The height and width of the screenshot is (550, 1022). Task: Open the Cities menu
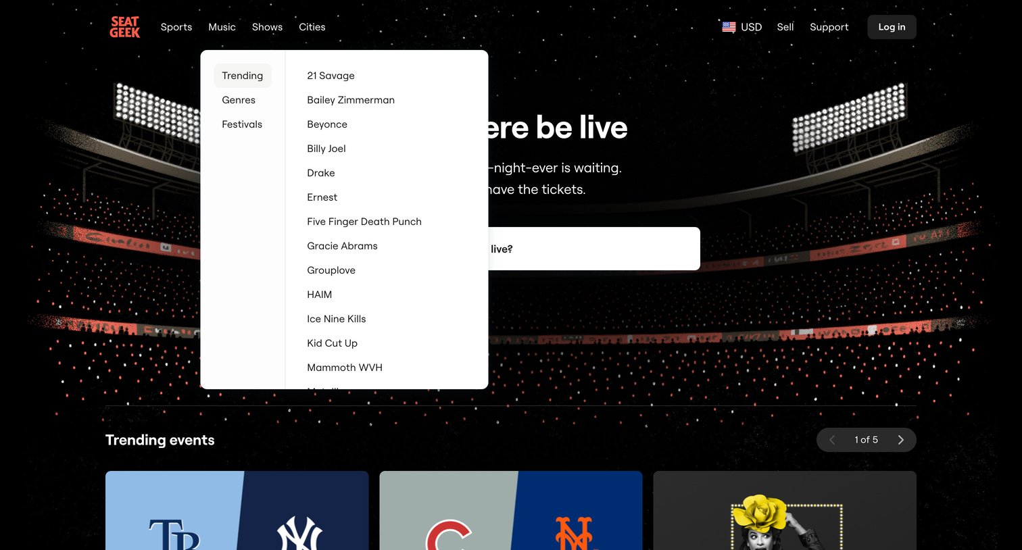click(312, 27)
